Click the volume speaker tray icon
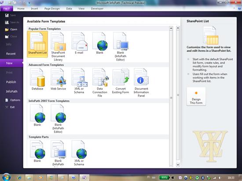This screenshot has height=181, width=242. pos(220,178)
